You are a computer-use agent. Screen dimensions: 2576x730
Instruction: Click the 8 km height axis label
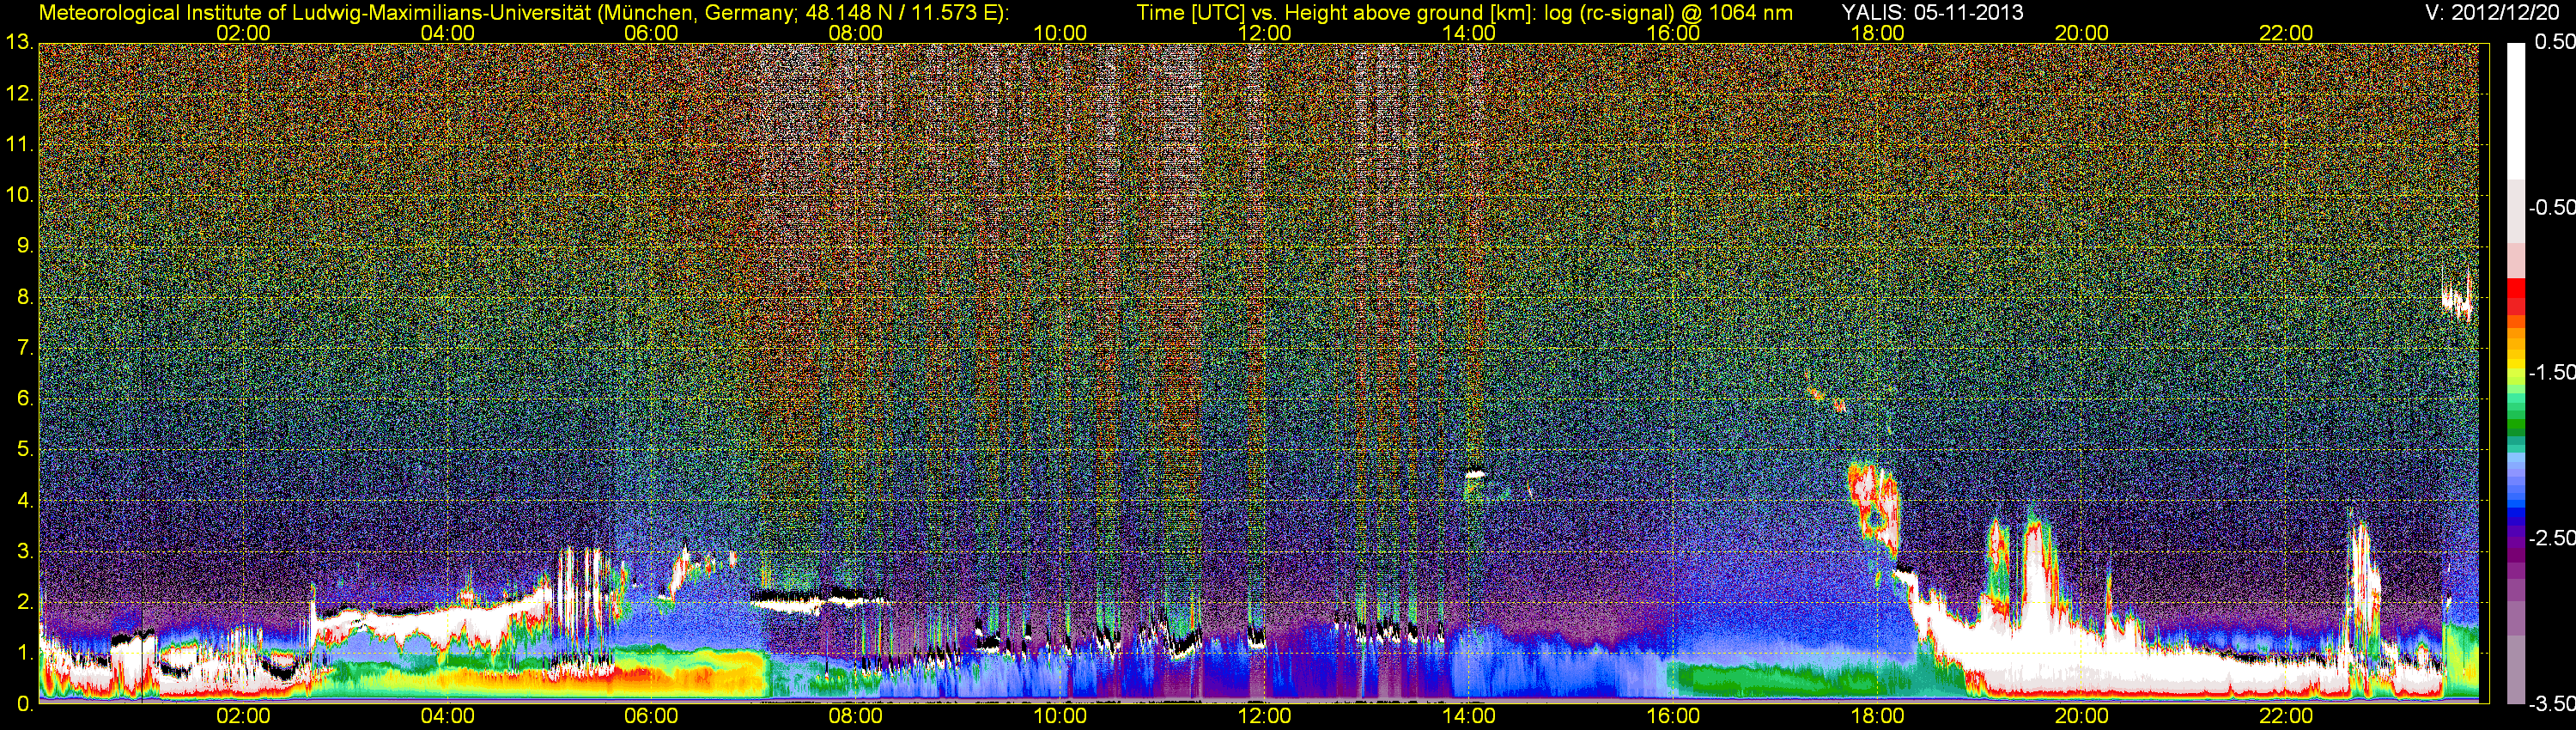[x=24, y=297]
